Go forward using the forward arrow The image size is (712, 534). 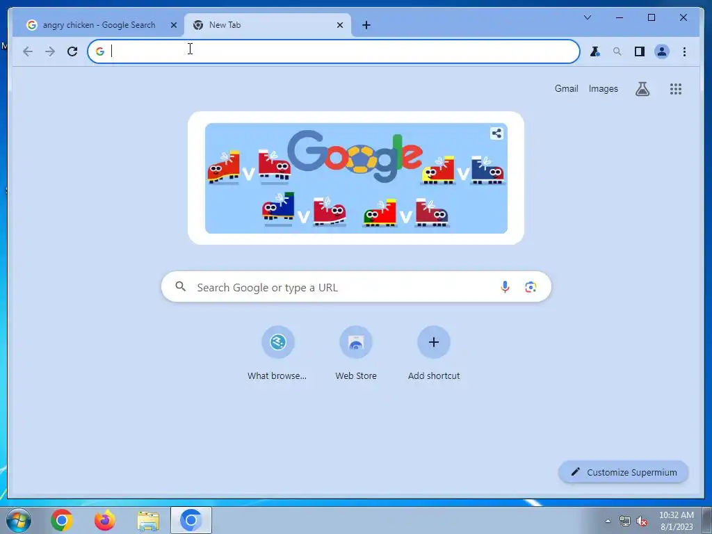tap(50, 51)
